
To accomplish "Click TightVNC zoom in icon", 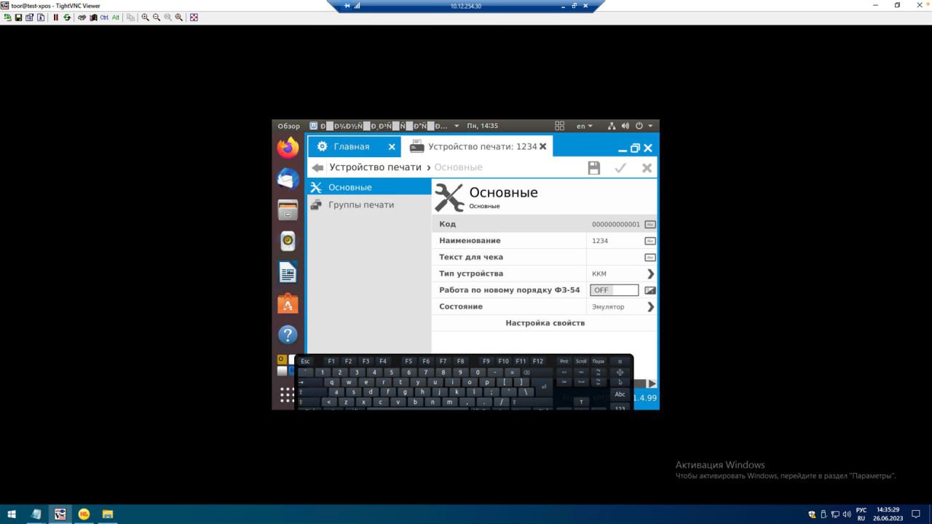I will [146, 17].
